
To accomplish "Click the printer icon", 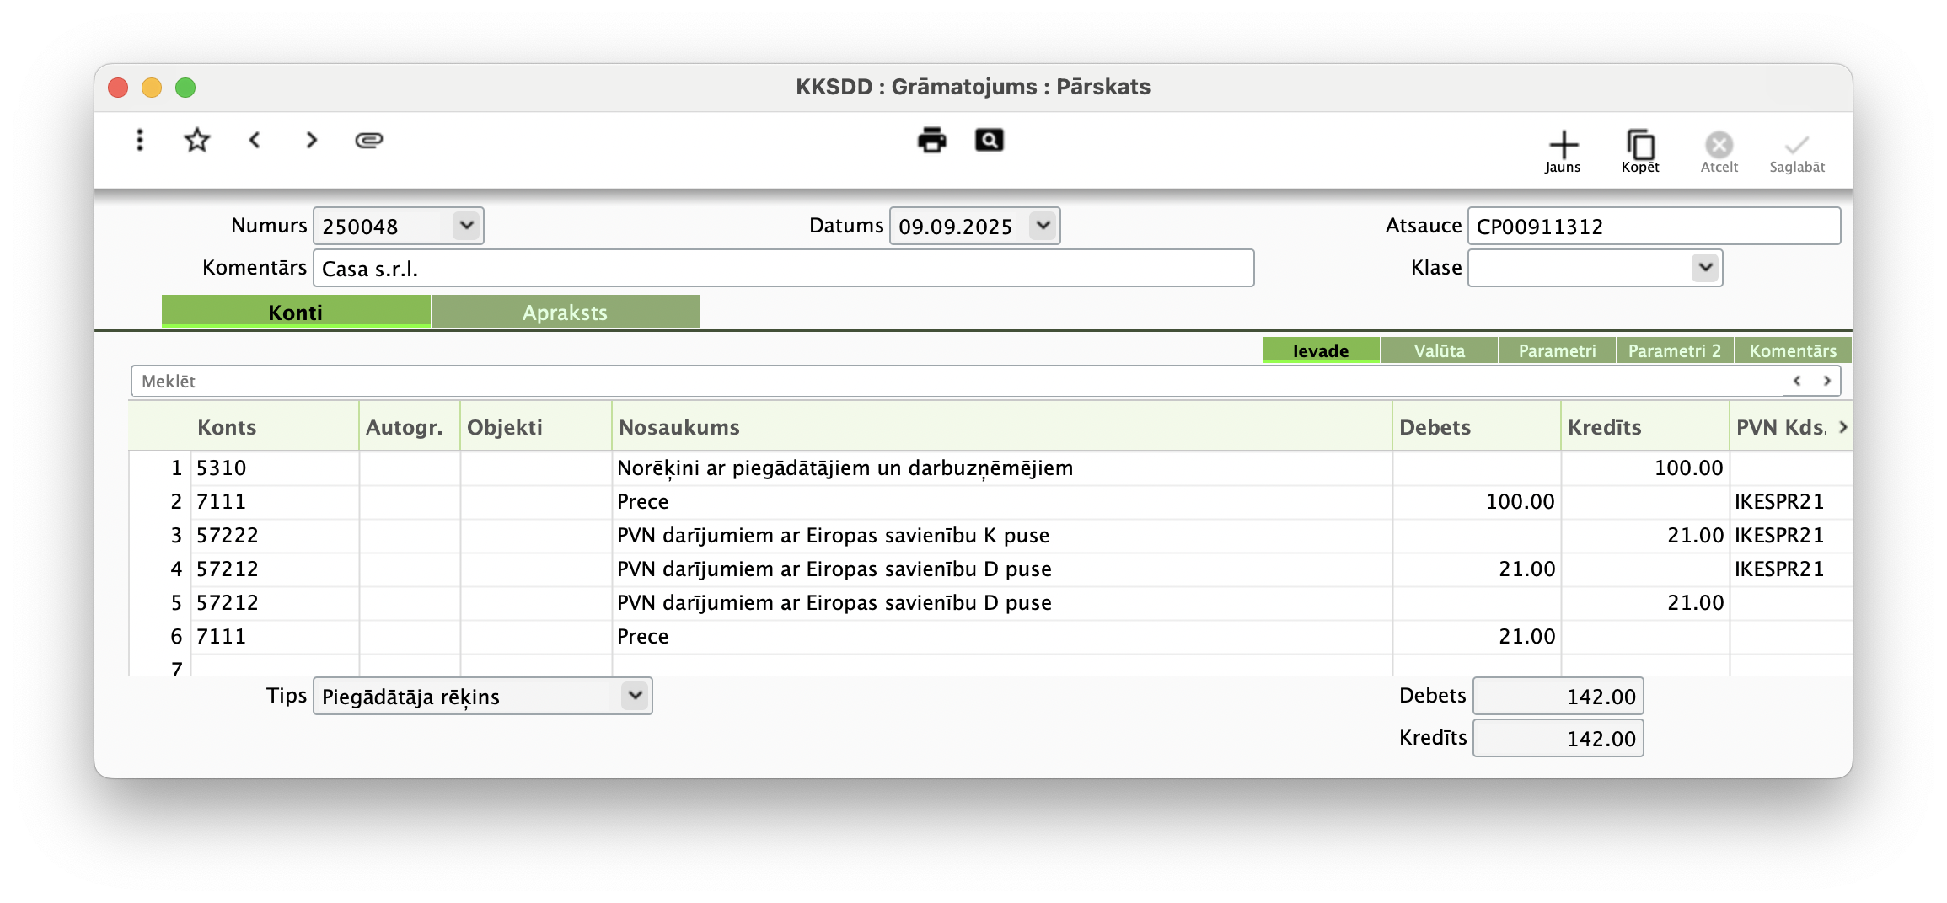I will [931, 140].
